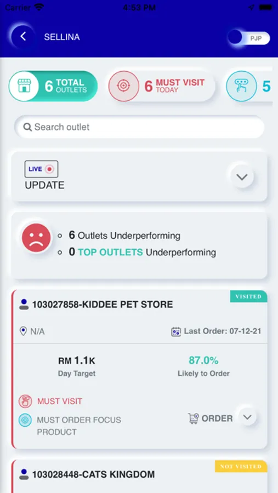Open TOP OUTLETS underperforming link
Image resolution: width=278 pixels, height=493 pixels.
tap(110, 252)
